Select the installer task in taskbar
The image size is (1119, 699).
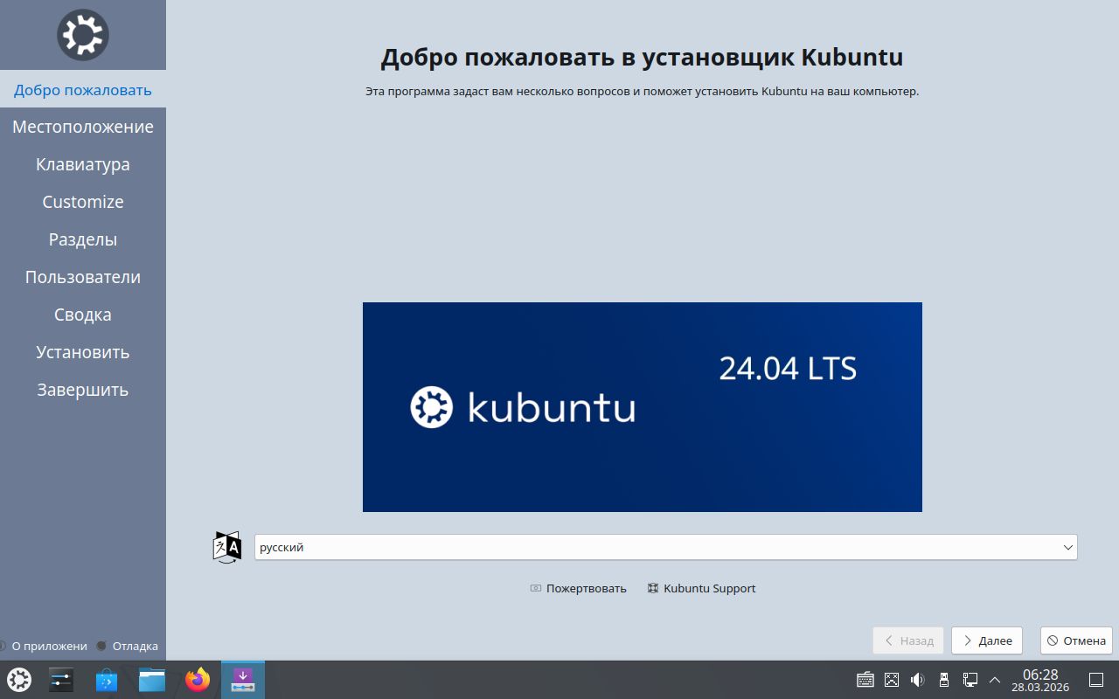(x=243, y=680)
